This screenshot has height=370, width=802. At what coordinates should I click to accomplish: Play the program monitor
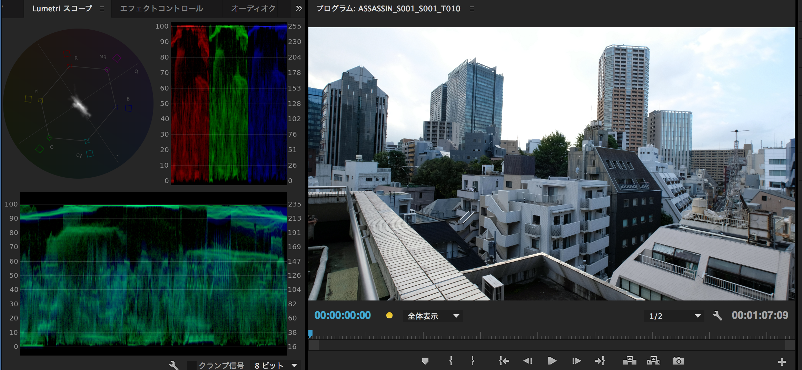click(552, 361)
